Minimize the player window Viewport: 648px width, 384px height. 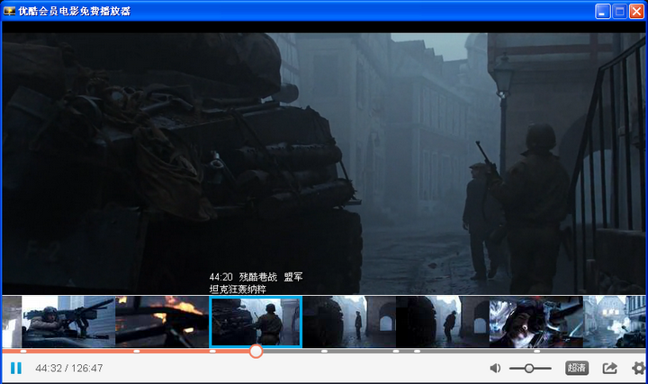coord(602,12)
